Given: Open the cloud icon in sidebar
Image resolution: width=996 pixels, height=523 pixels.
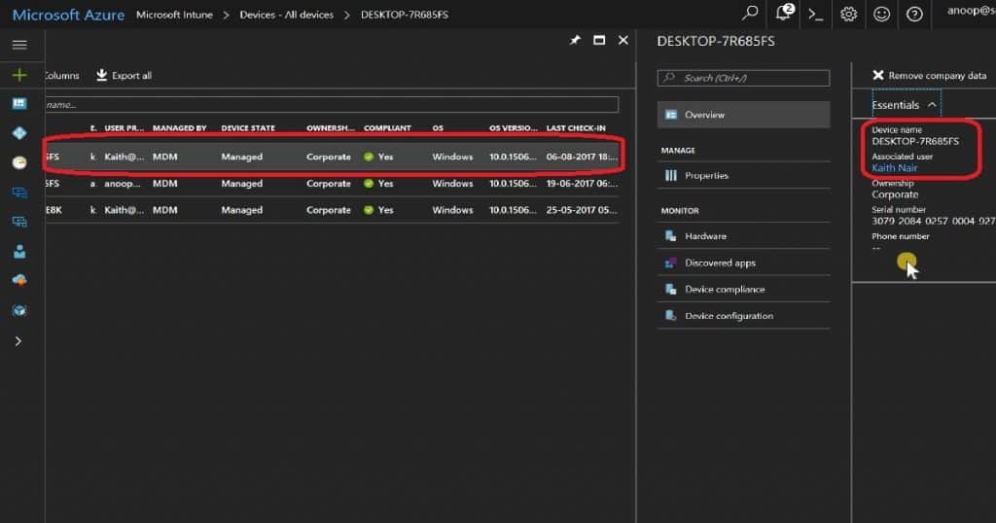Looking at the screenshot, I should point(19,281).
